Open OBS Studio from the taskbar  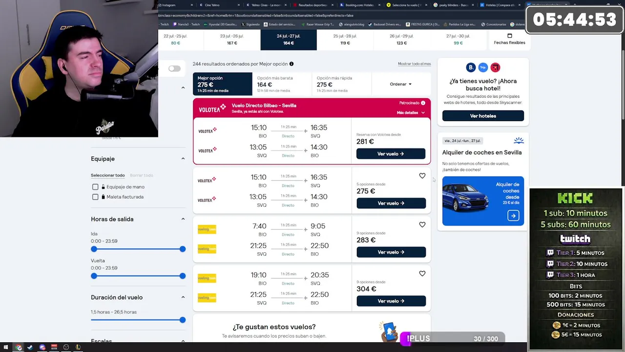(66, 347)
